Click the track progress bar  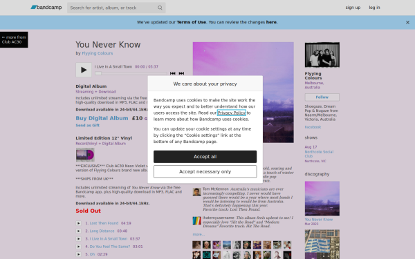pyautogui.click(x=131, y=73)
